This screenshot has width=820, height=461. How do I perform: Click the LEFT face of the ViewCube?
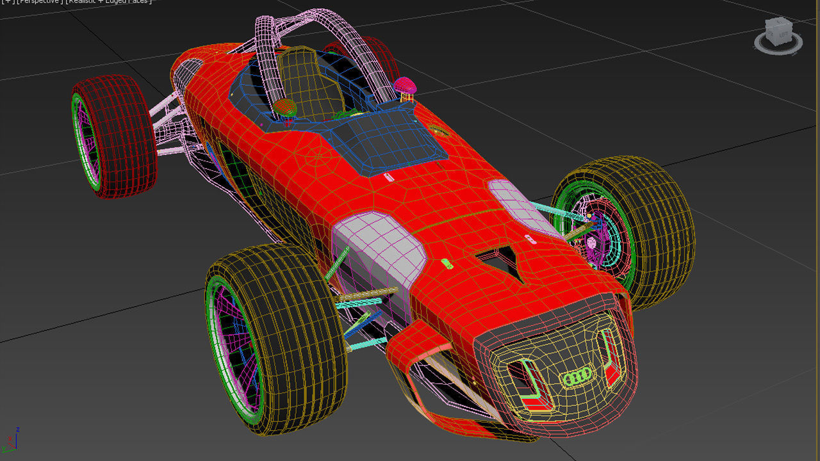[x=783, y=35]
